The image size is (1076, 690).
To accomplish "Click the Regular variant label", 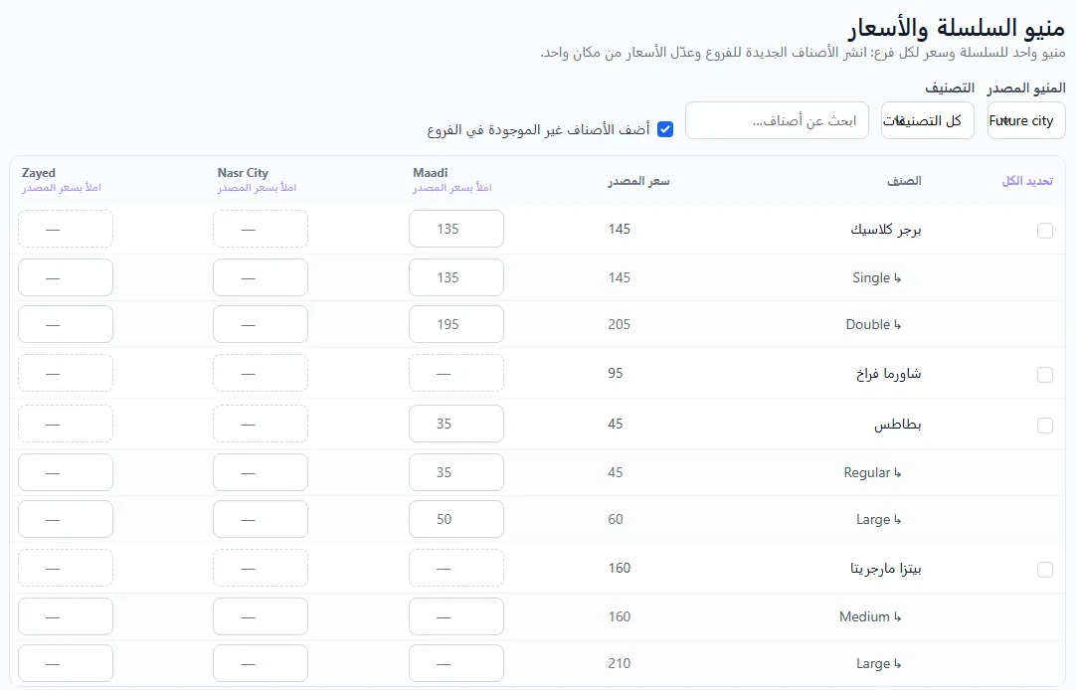I will coord(873,472).
